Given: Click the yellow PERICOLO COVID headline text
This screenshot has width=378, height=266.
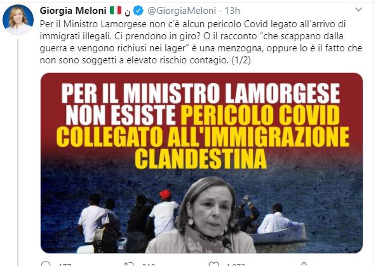Looking at the screenshot, I should 261,115.
